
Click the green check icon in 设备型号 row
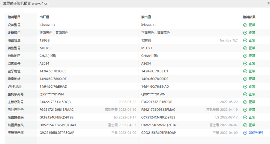coord(245,25)
